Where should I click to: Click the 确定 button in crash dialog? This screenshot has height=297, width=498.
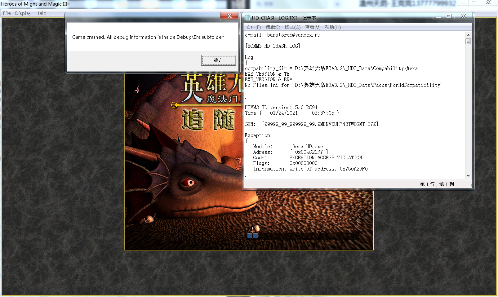pos(219,60)
